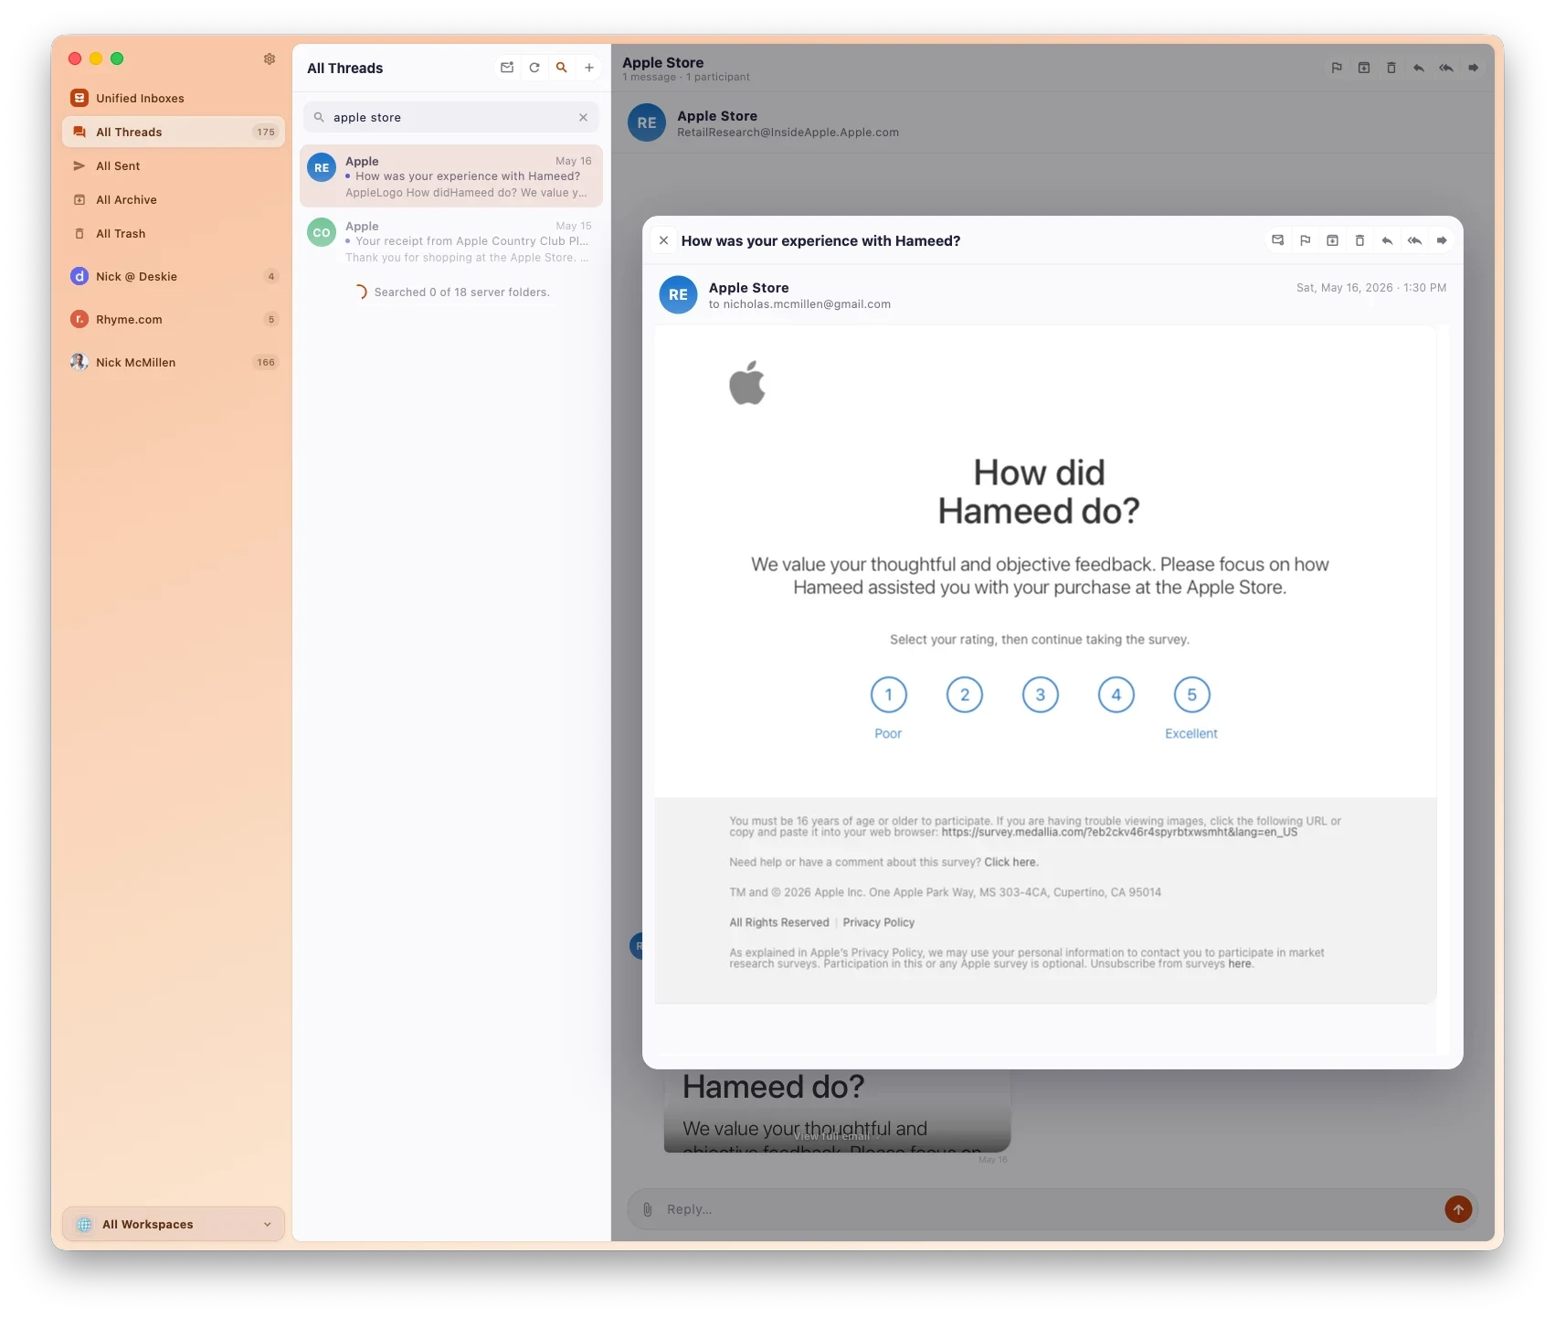Toggle the orange search icon in thread list header
The image size is (1555, 1318).
pyautogui.click(x=562, y=68)
